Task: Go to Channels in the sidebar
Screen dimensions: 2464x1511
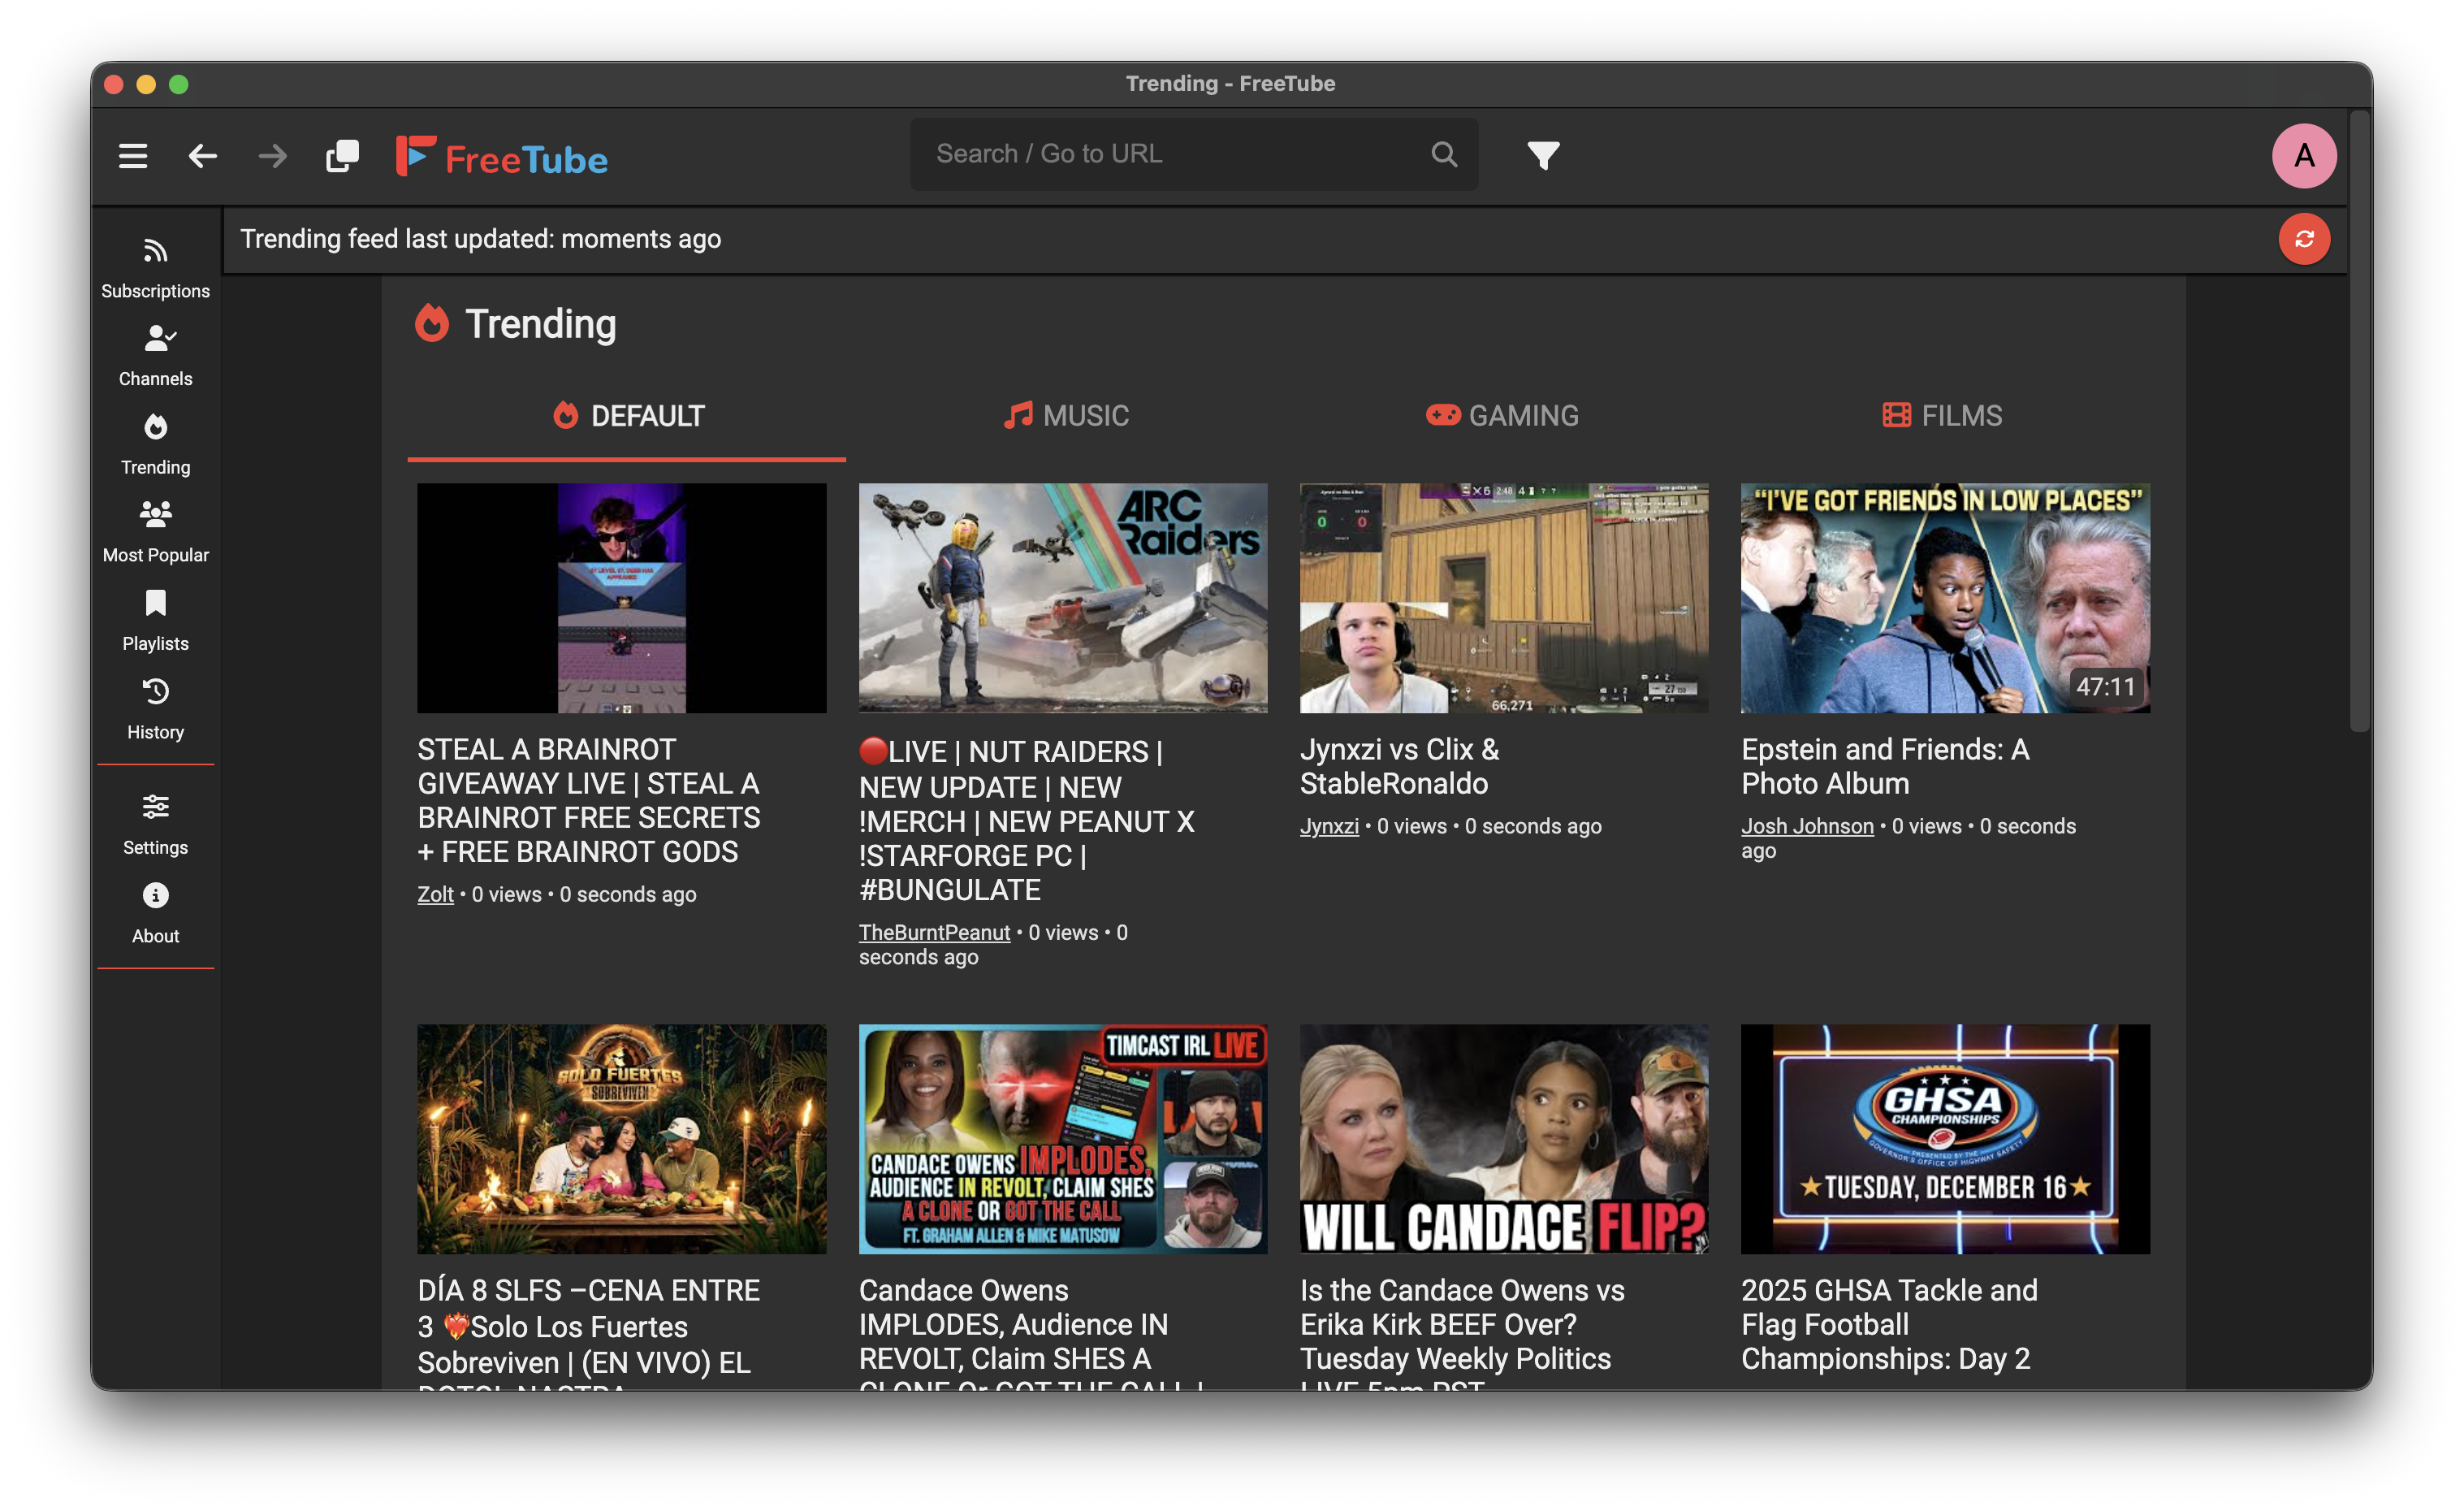Action: click(x=155, y=355)
